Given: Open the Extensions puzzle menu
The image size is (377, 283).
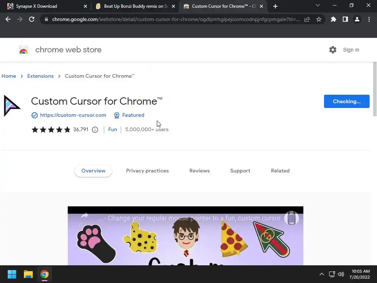Looking at the screenshot, I should [334, 19].
